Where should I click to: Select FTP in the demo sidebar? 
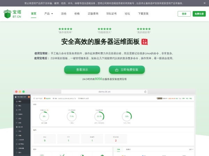20,110
